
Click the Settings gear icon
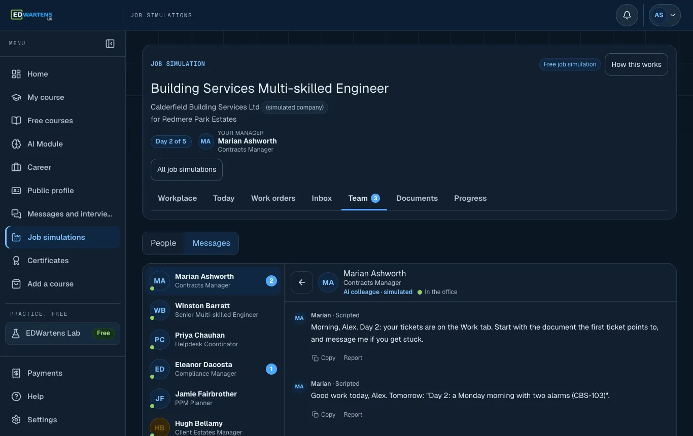tap(16, 420)
